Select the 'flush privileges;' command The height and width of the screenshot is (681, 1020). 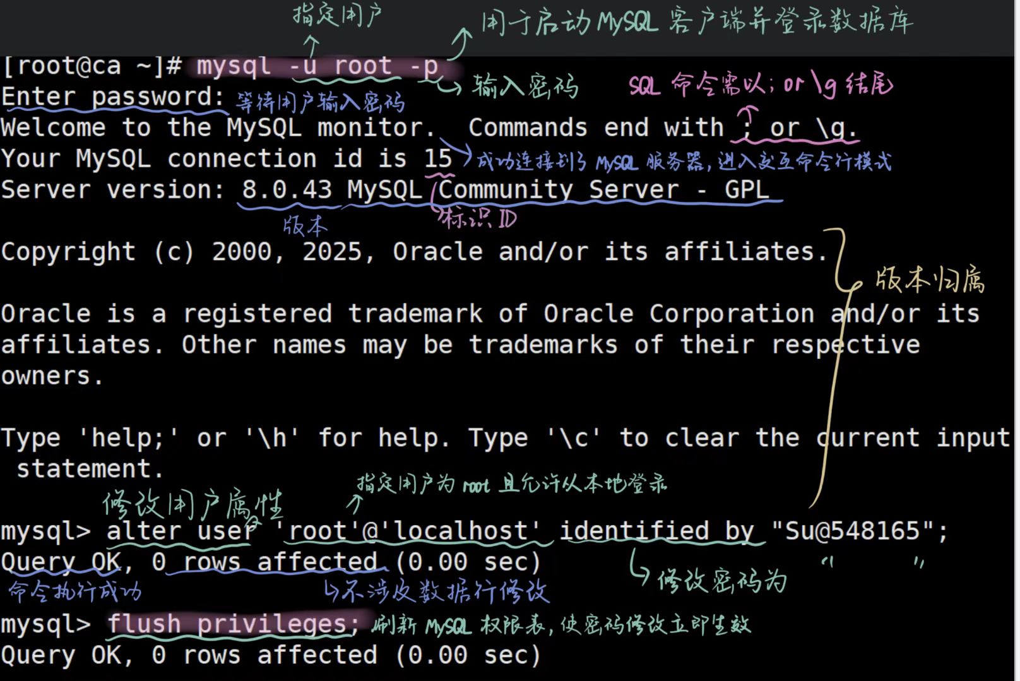[233, 624]
